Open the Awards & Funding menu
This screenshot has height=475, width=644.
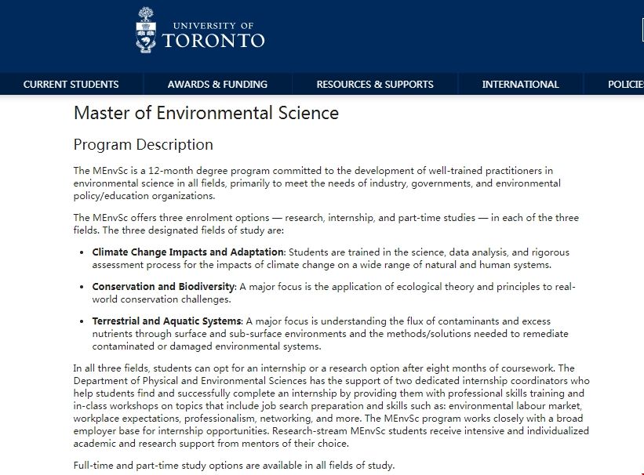[217, 84]
